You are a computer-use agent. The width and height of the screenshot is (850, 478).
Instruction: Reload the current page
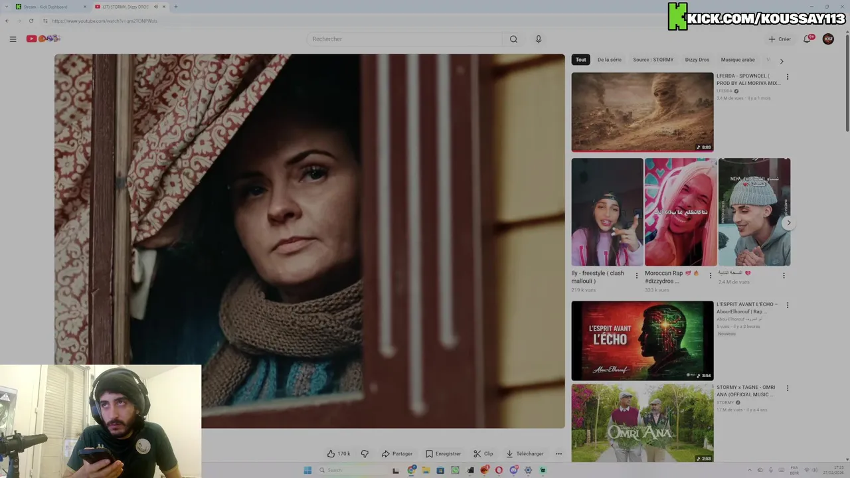(x=31, y=21)
